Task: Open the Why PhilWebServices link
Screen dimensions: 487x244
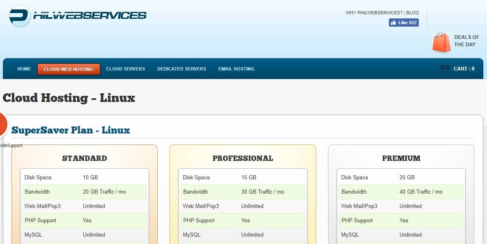Action: [374, 13]
